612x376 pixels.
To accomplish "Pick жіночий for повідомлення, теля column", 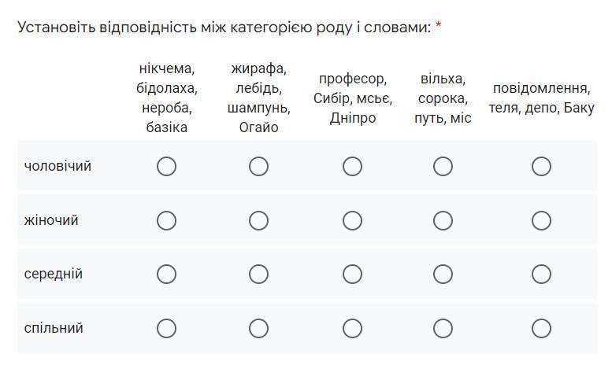I will (x=541, y=220).
